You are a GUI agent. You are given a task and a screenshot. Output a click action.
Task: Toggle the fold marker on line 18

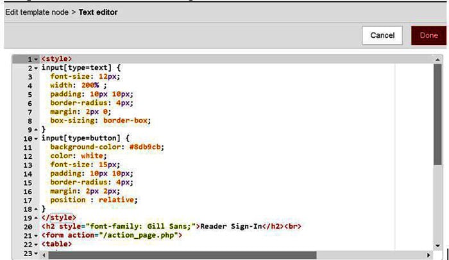click(x=36, y=209)
